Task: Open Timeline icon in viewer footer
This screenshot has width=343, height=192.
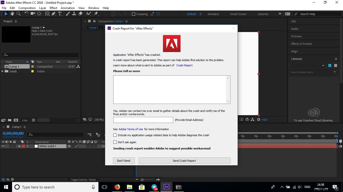Action: (247, 120)
